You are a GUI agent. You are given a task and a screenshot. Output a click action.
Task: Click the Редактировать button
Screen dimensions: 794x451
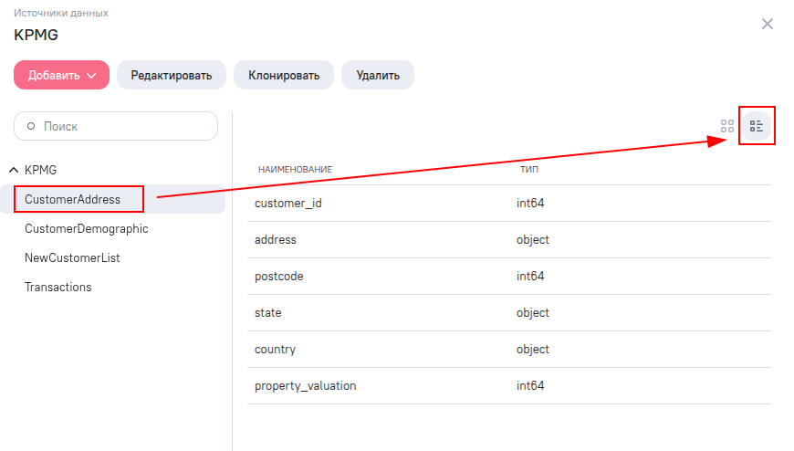point(172,75)
